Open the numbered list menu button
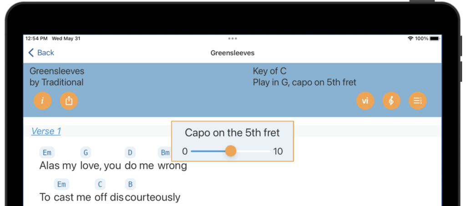Image resolution: width=466 pixels, height=206 pixels. 418,101
